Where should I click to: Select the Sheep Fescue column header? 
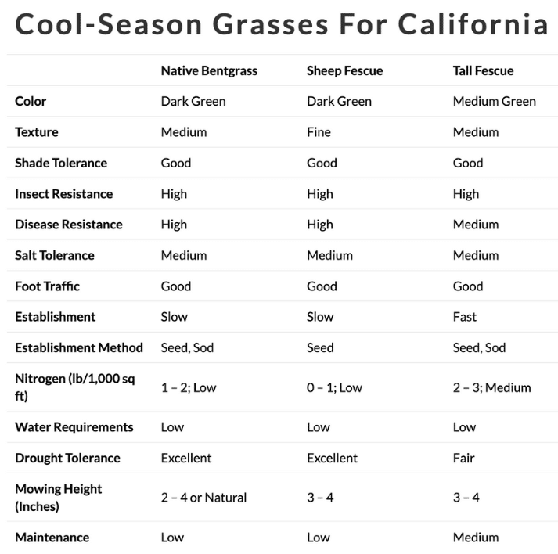tap(344, 70)
